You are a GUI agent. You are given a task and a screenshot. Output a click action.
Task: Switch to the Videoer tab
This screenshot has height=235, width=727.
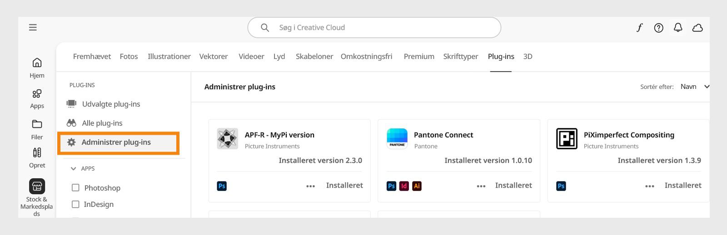point(251,56)
